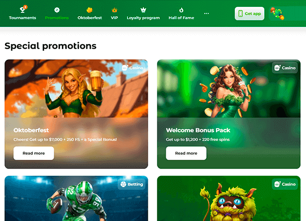Open the user avatar profile menu

pos(277,14)
